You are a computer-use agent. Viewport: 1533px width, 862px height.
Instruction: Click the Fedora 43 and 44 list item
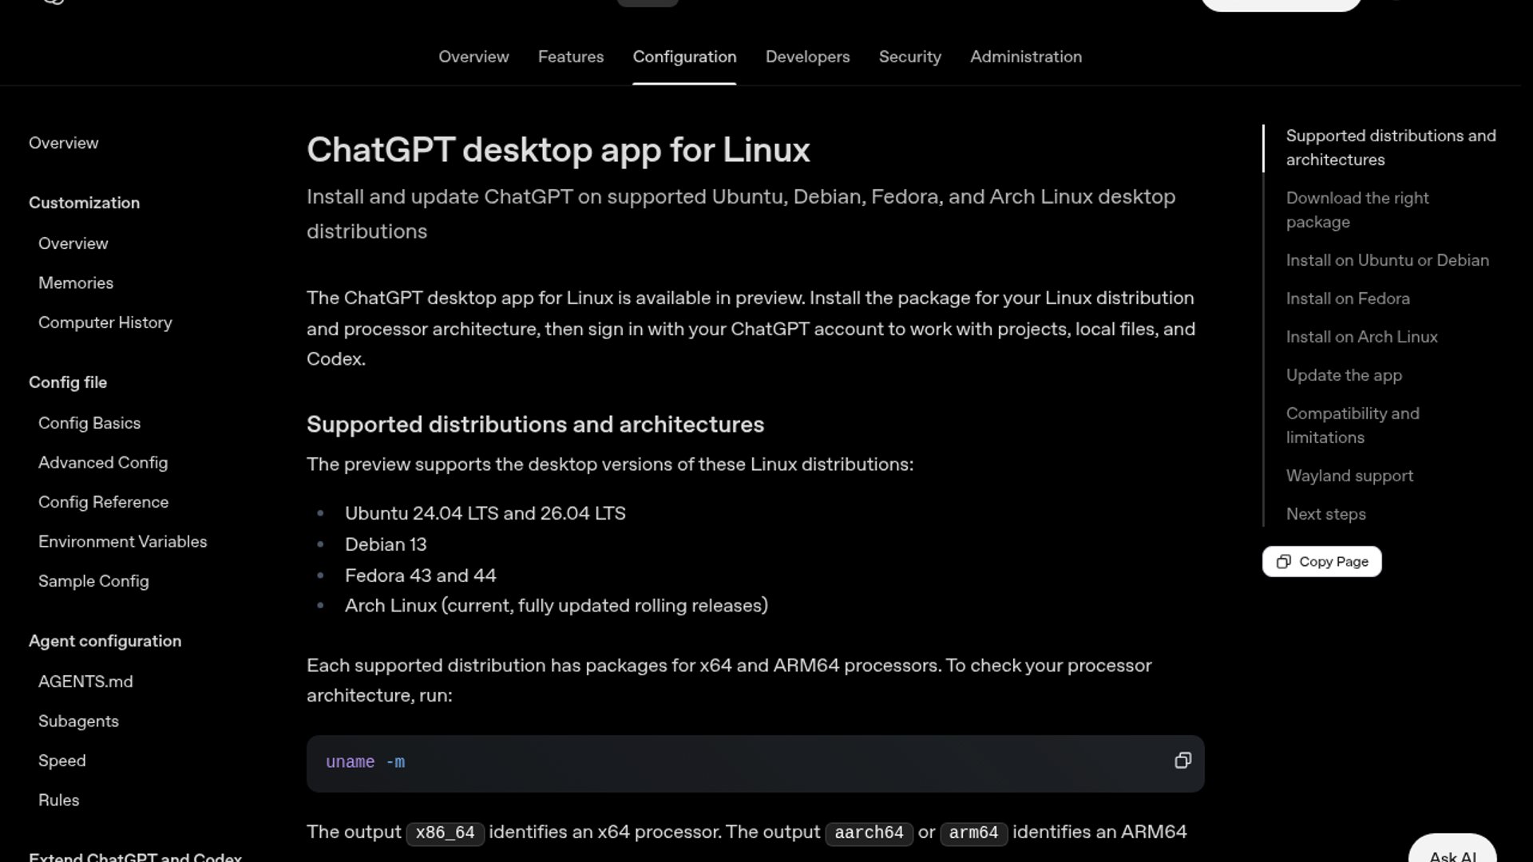(x=420, y=575)
